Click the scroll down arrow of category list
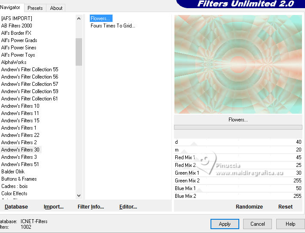 click(x=79, y=196)
